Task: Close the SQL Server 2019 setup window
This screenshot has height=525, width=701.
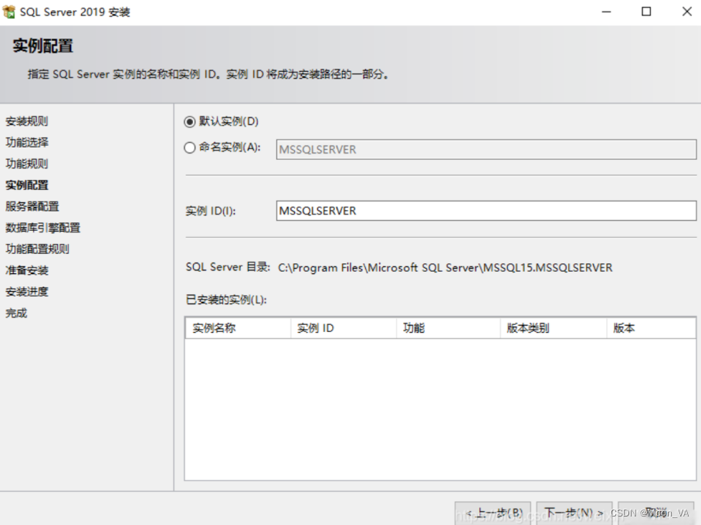Action: coord(687,12)
